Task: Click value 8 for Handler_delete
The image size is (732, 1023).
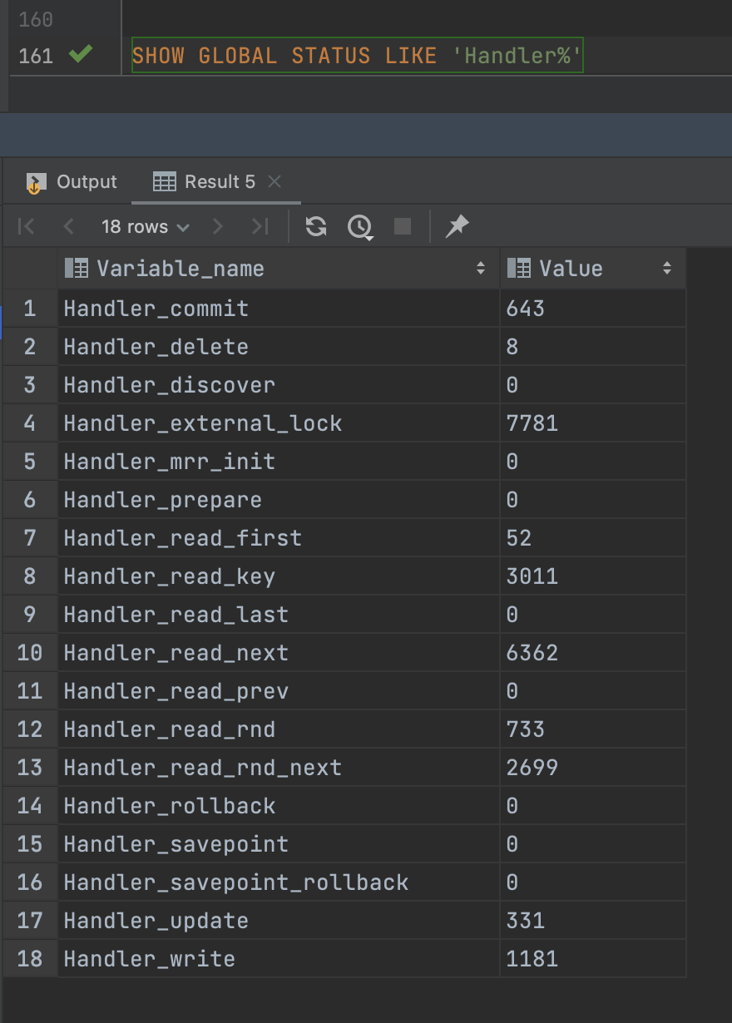Action: click(593, 347)
